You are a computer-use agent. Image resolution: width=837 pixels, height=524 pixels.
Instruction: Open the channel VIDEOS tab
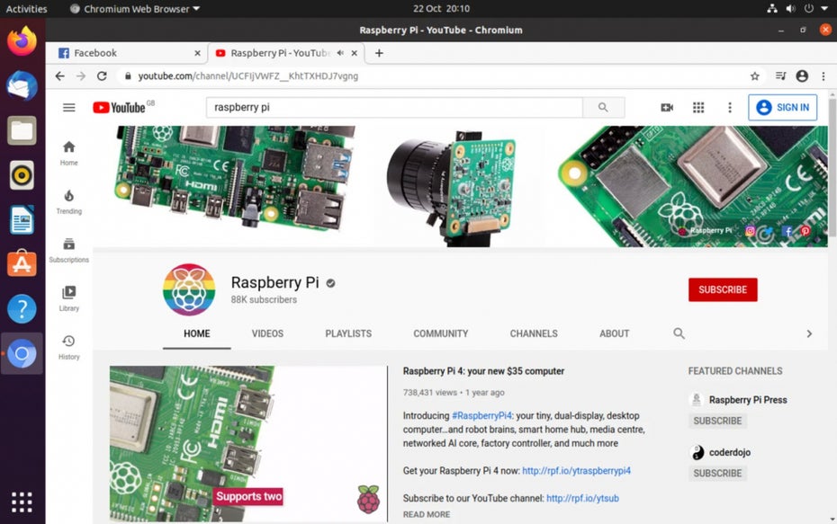pyautogui.click(x=267, y=333)
